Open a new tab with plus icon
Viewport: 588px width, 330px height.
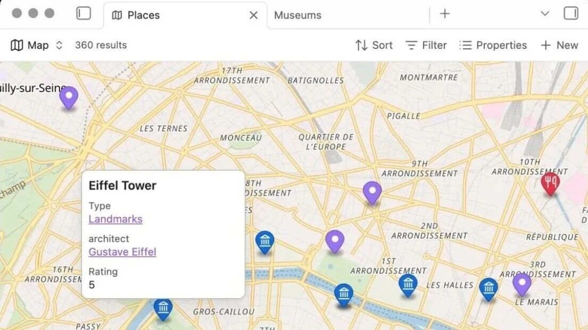(x=445, y=14)
